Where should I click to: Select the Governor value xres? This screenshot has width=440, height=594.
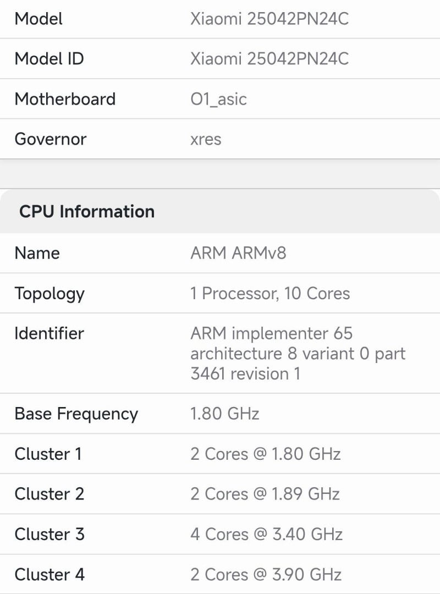point(206,139)
